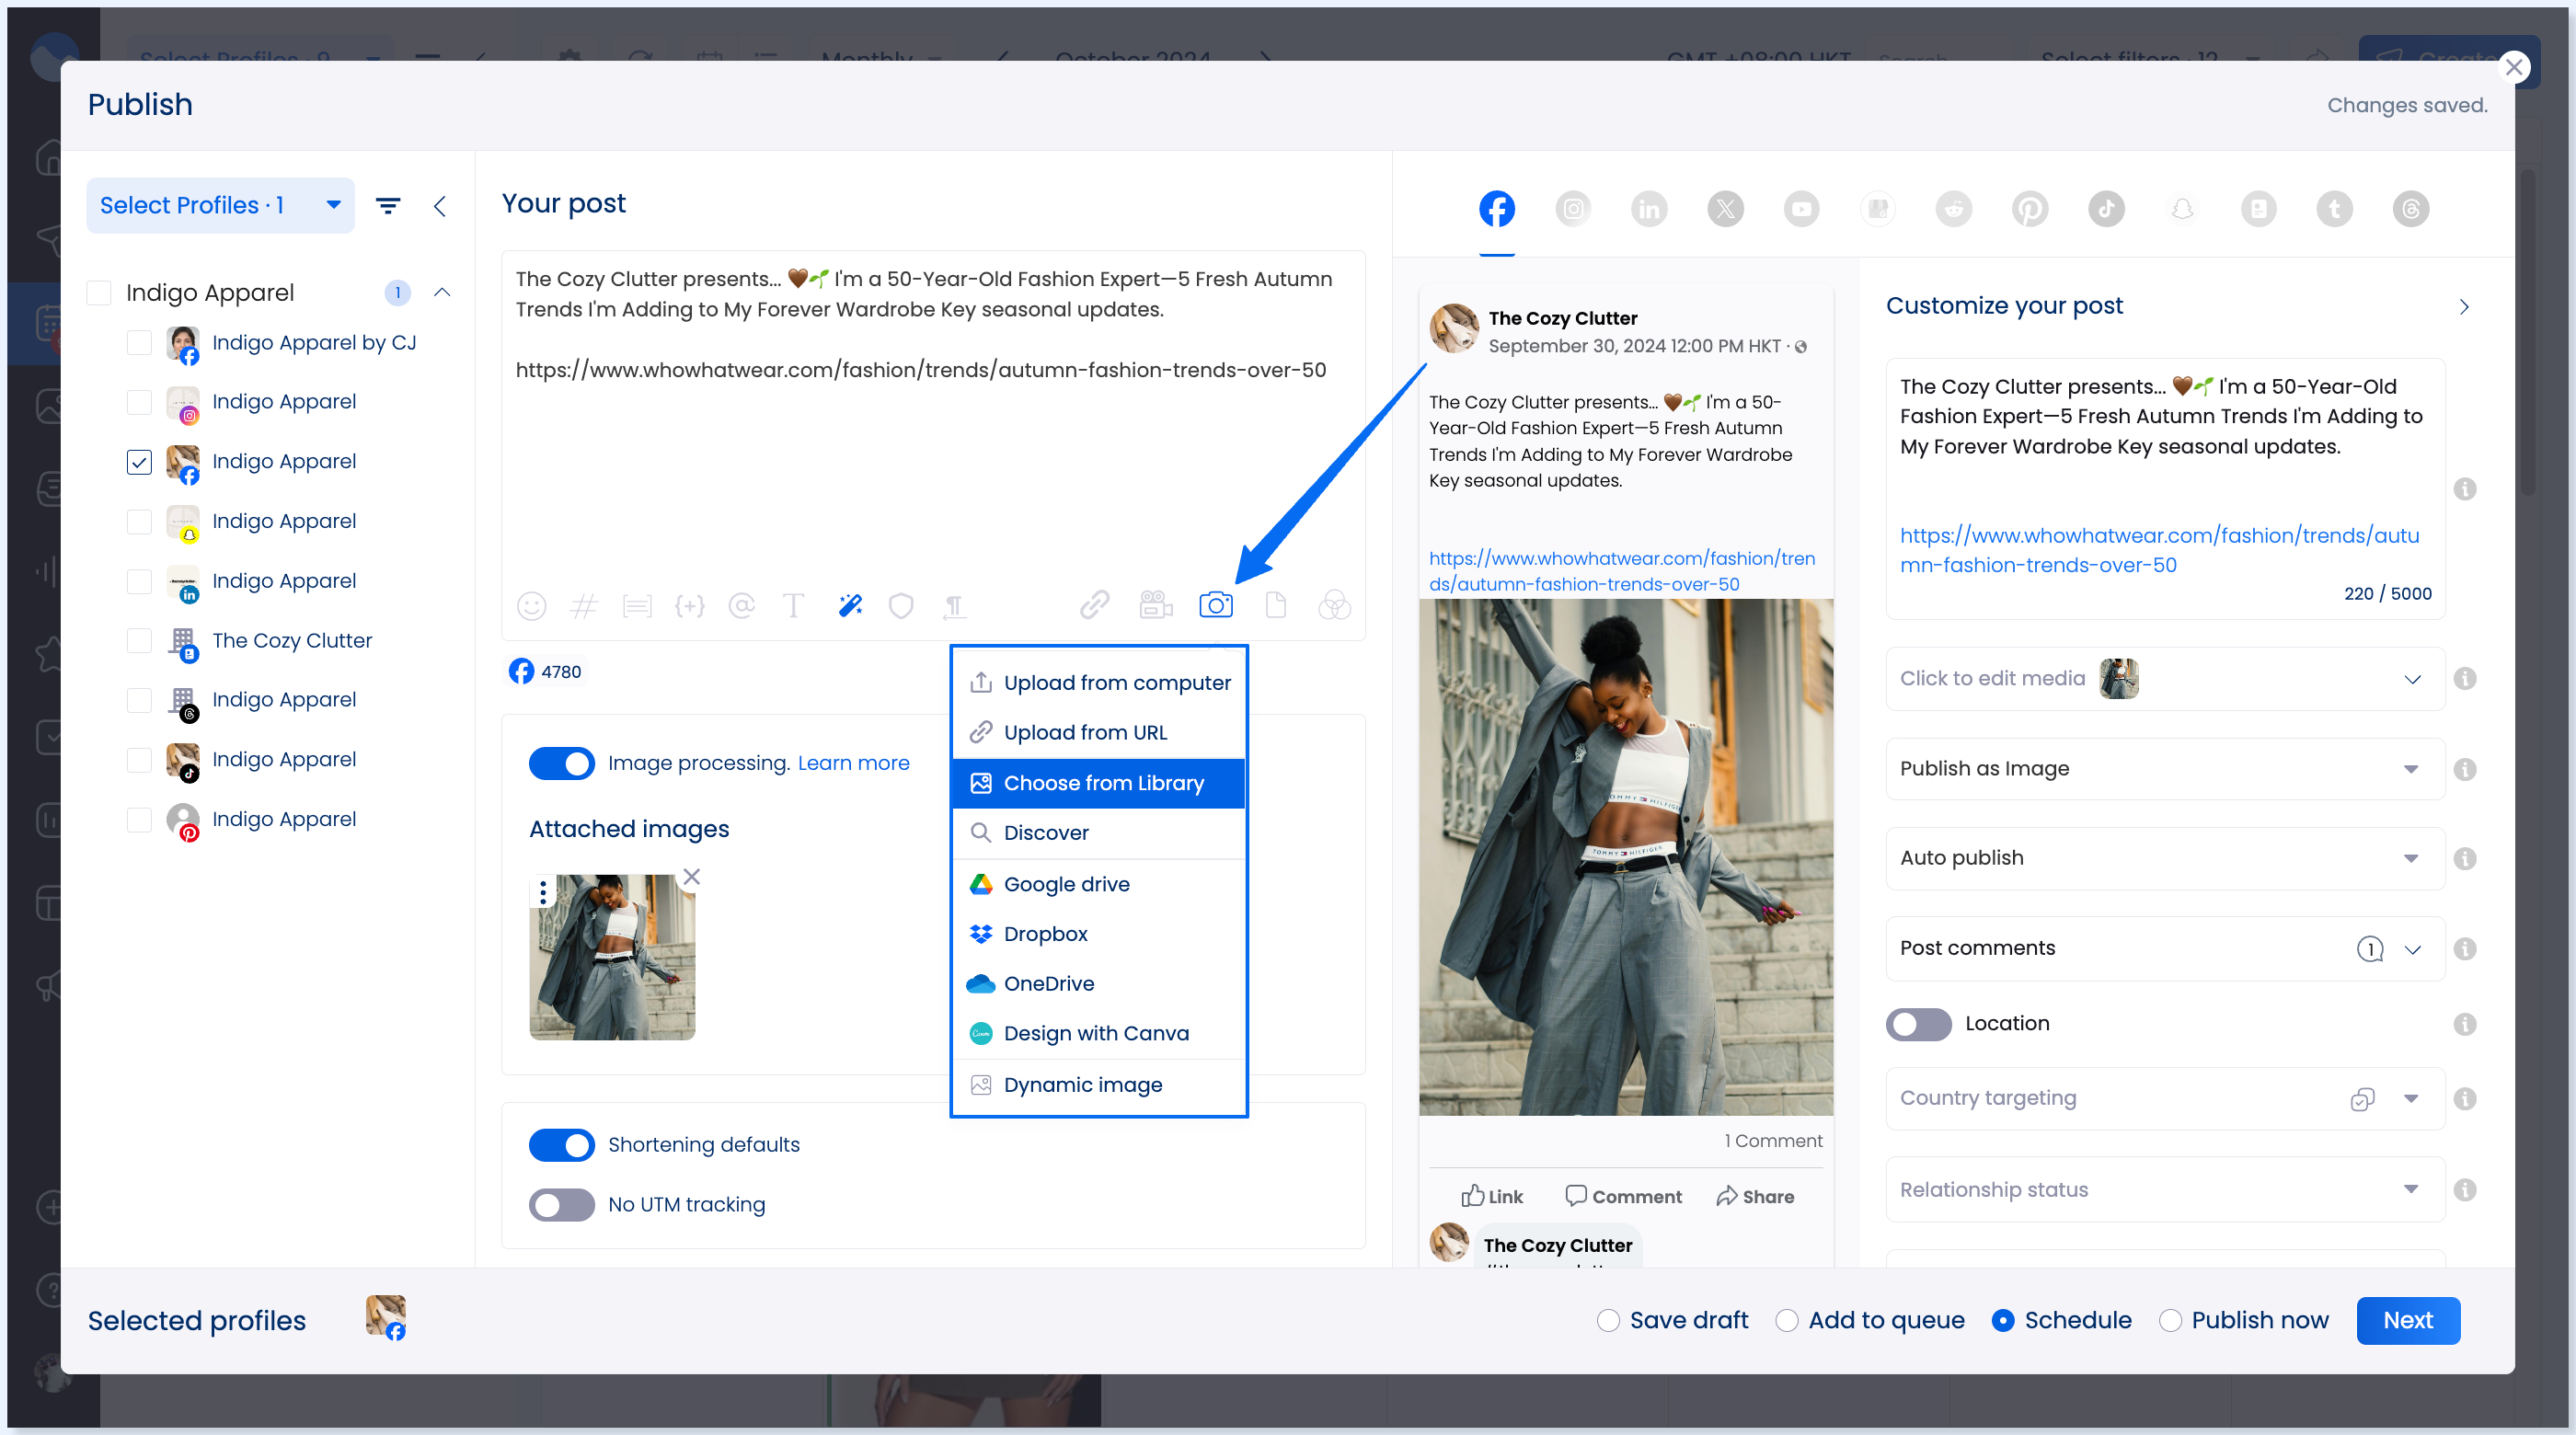Expand Customize your post with chevron
The height and width of the screenshot is (1435, 2576).
click(x=2463, y=306)
